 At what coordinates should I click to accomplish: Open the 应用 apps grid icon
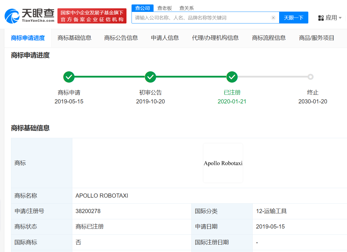321,18
